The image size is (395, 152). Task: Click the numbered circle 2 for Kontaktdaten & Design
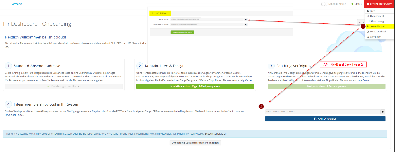(139, 66)
